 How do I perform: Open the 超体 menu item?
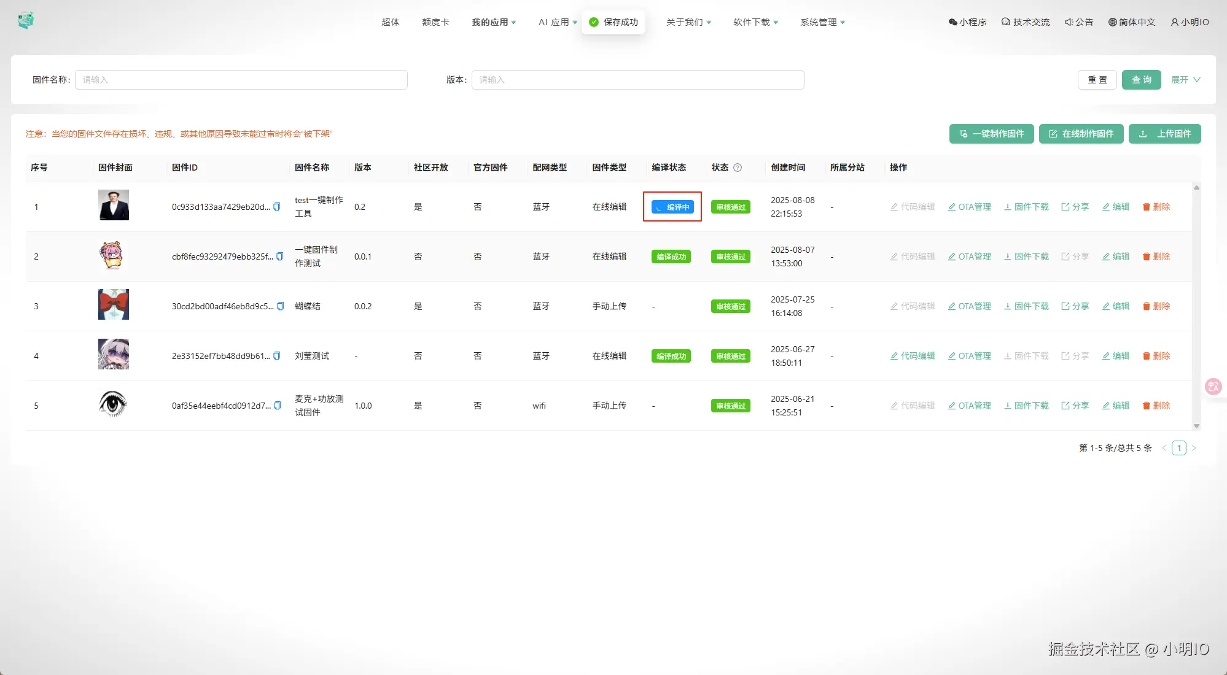click(x=391, y=22)
